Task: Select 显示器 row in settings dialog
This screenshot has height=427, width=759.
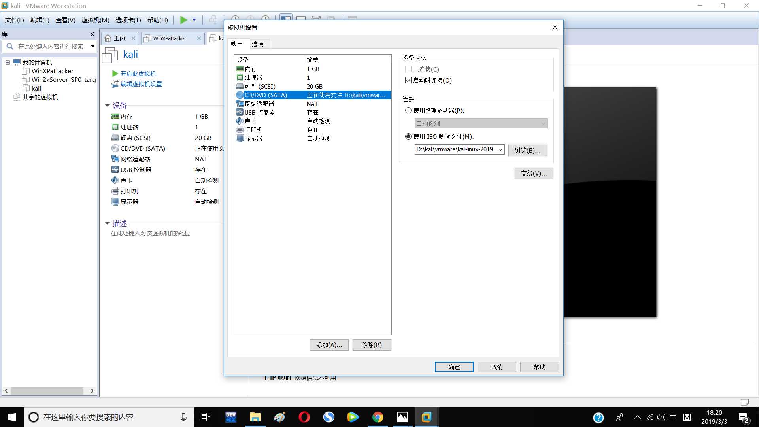Action: [x=312, y=138]
